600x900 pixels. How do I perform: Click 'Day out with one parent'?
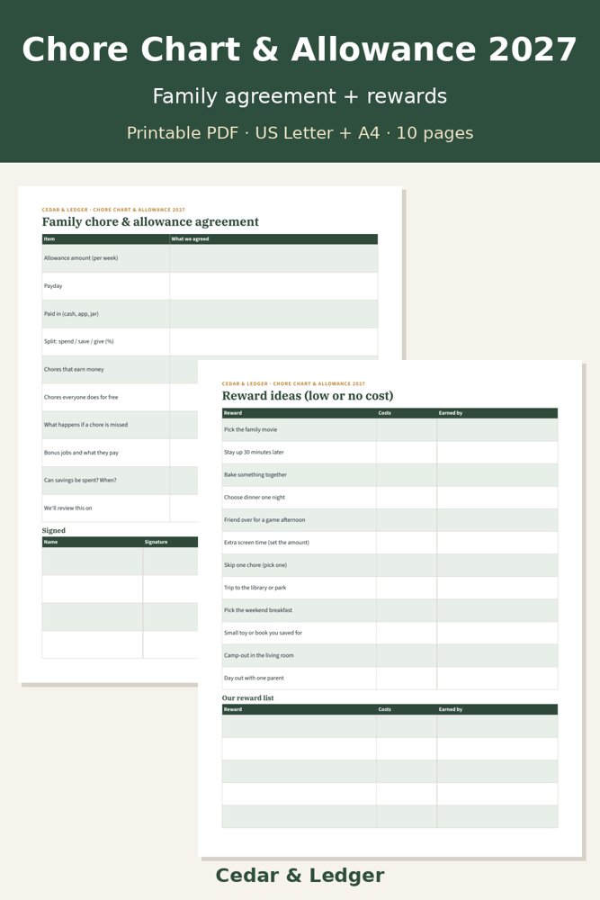(x=254, y=678)
